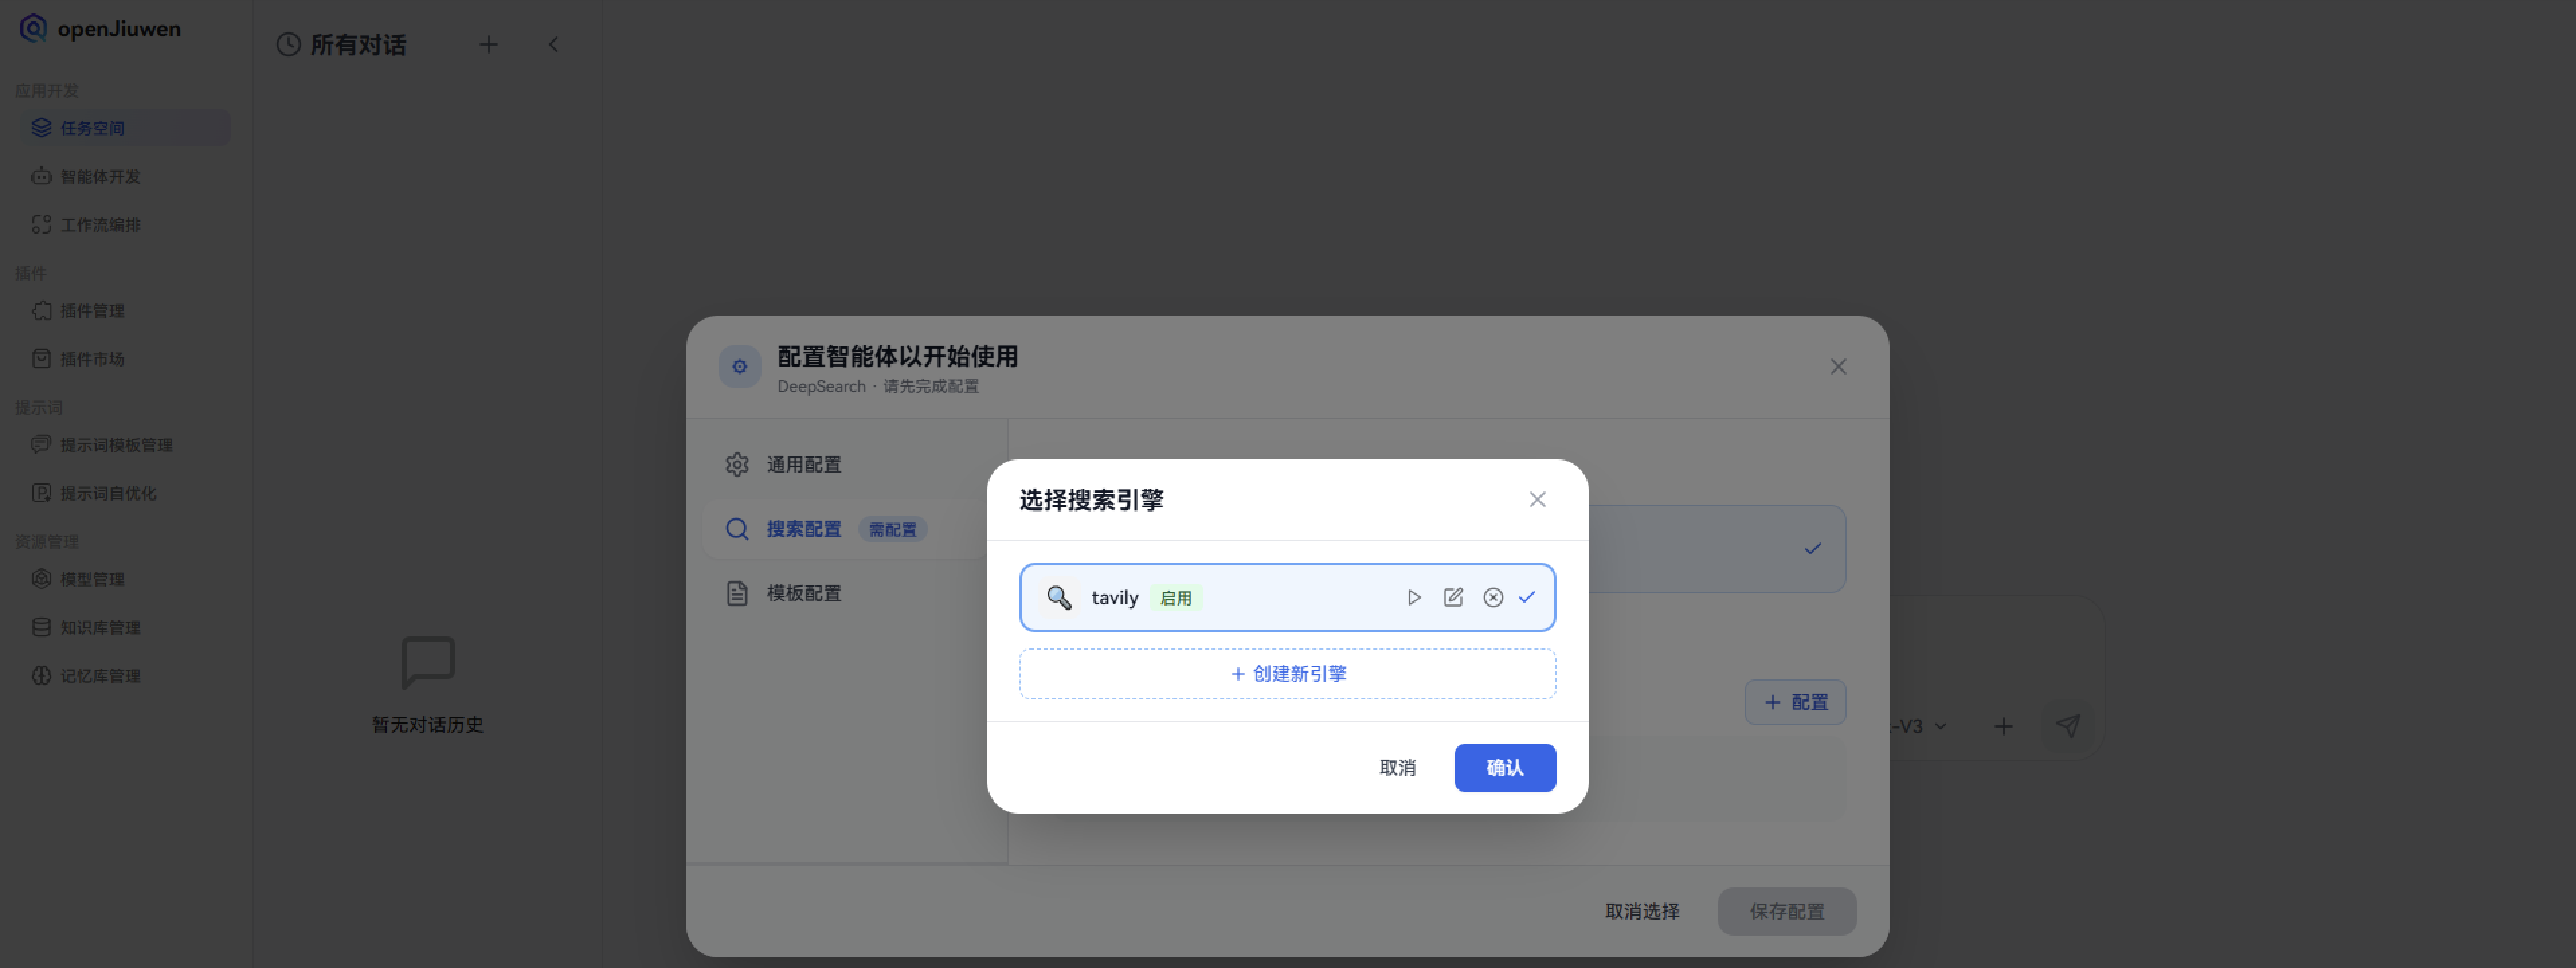The height and width of the screenshot is (968, 2576).
Task: Open 智能体开发 section
Action: (x=101, y=176)
